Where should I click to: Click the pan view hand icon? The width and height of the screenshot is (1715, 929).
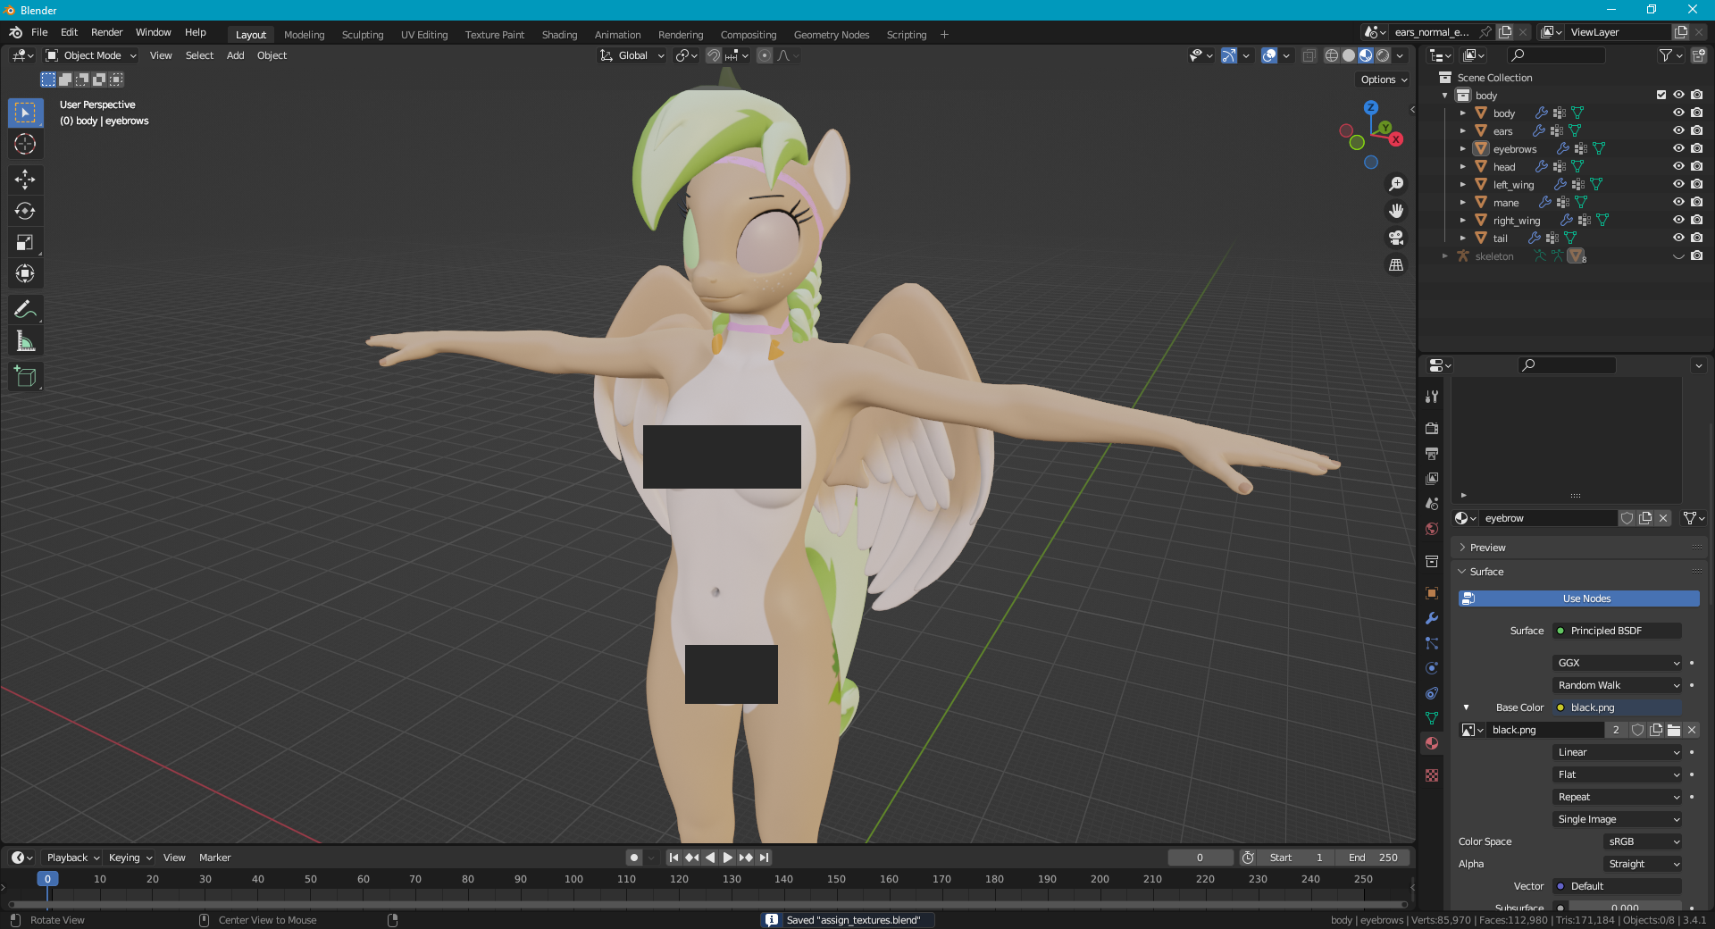1396,211
